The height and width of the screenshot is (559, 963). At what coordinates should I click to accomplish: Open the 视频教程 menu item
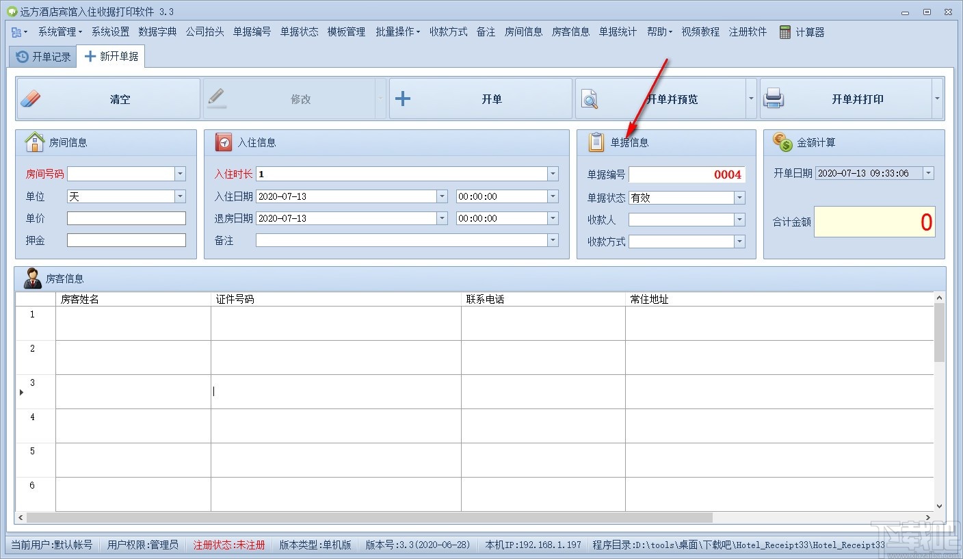tap(701, 32)
